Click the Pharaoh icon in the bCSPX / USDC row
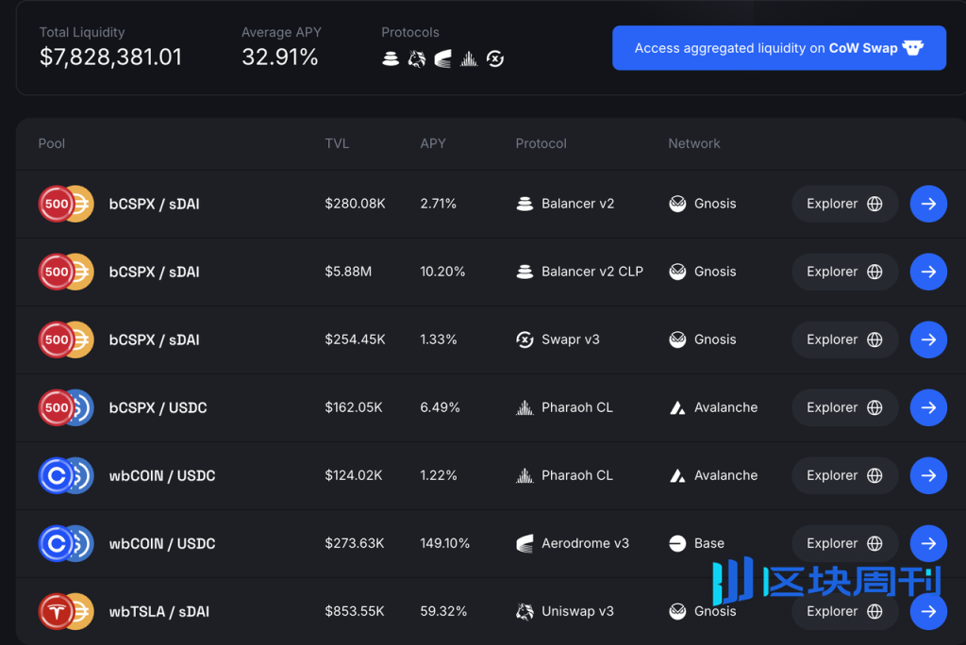Viewport: 966px width, 645px height. [x=525, y=407]
